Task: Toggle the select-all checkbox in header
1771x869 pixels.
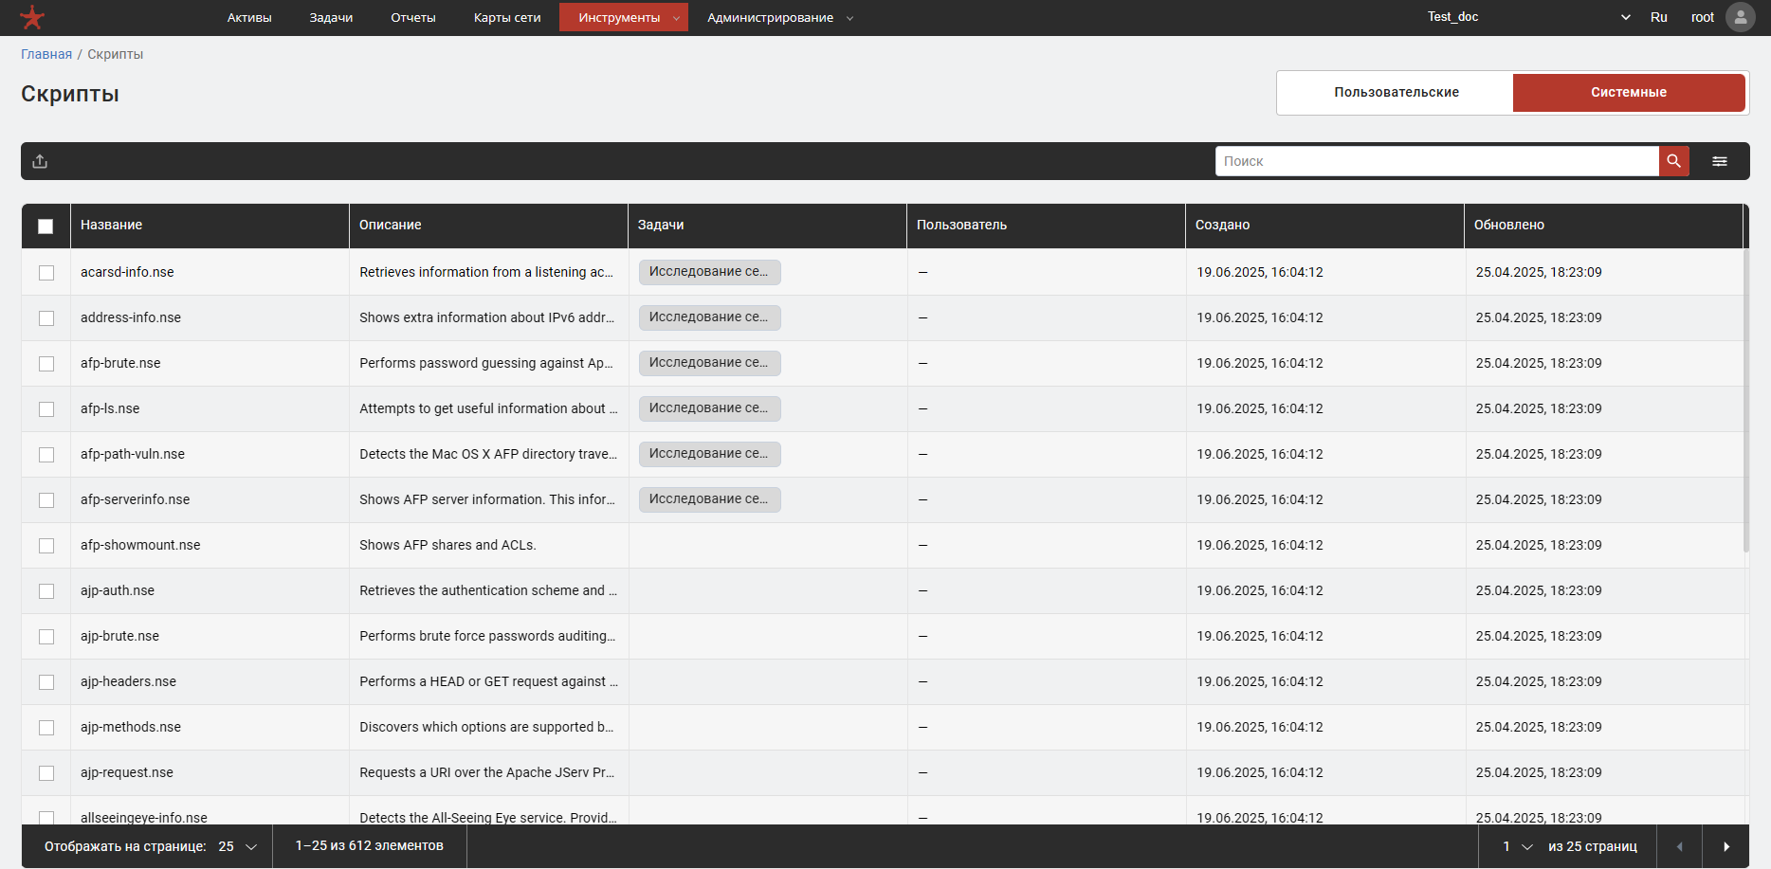Action: coord(46,226)
